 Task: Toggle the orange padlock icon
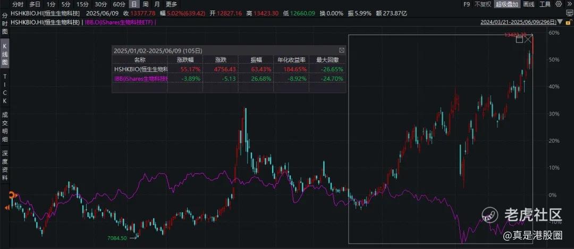pyautogui.click(x=569, y=22)
